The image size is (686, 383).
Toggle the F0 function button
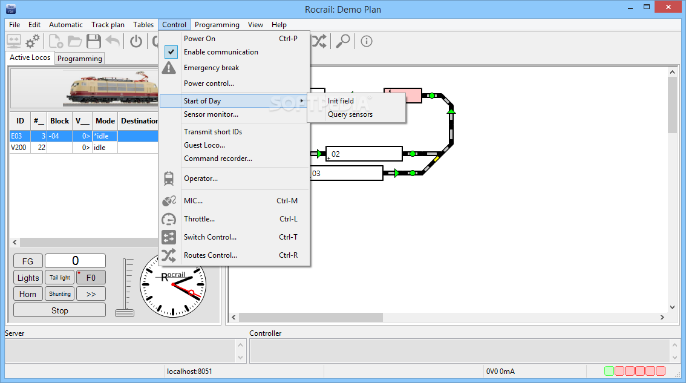pyautogui.click(x=91, y=278)
